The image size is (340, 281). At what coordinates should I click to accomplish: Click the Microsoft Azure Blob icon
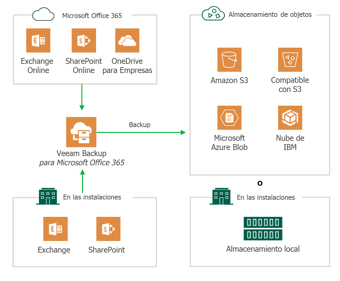[229, 118]
